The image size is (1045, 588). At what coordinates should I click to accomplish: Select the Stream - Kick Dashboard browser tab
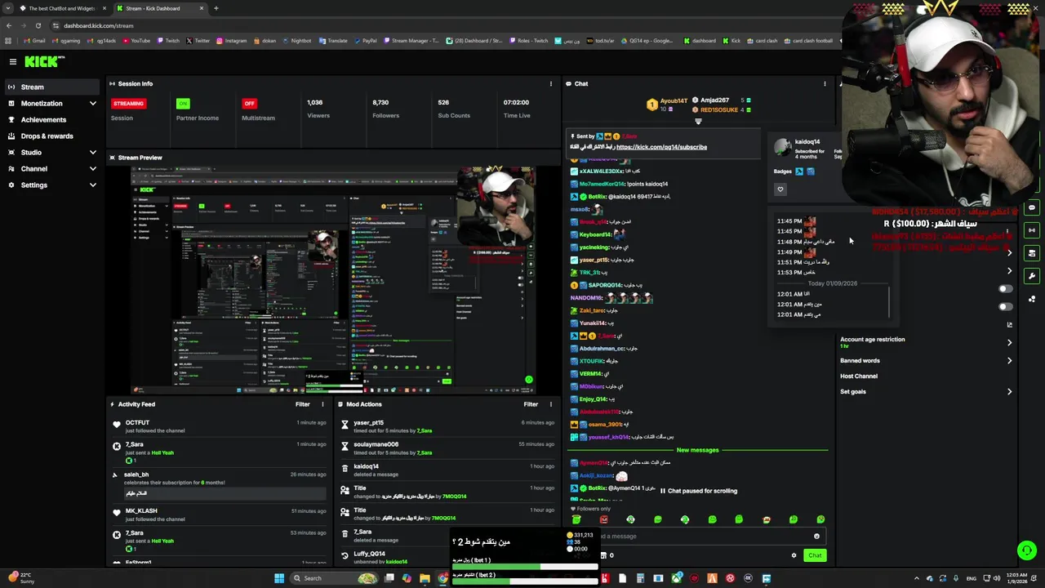coord(159,8)
